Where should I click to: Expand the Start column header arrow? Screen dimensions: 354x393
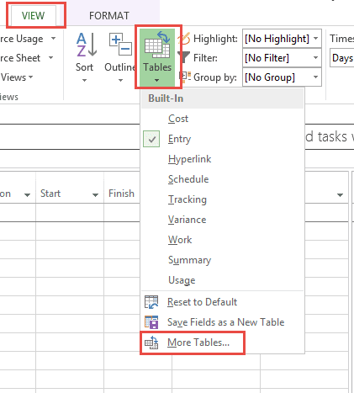95,194
